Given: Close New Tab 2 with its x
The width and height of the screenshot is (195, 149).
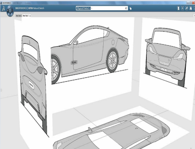Looking at the screenshot, I should [30, 16].
